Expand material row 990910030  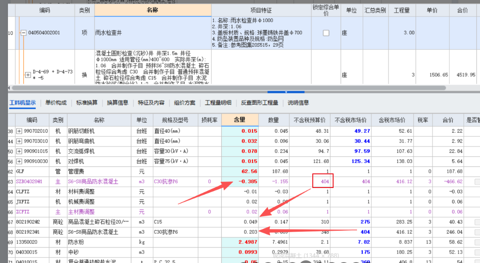(x=19, y=161)
